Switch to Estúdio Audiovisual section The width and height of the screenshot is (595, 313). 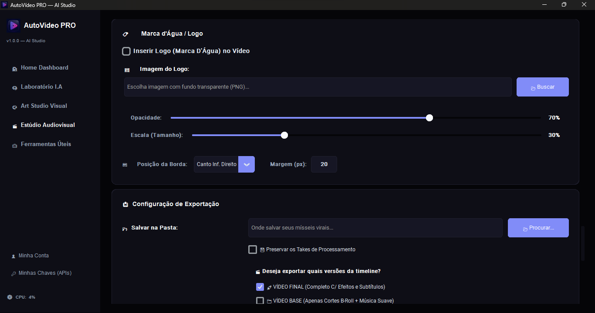pos(48,125)
